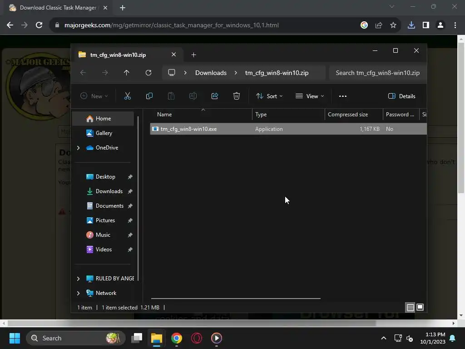Expand the RULED BY ANGE computer node
Image resolution: width=465 pixels, height=349 pixels.
point(78,279)
